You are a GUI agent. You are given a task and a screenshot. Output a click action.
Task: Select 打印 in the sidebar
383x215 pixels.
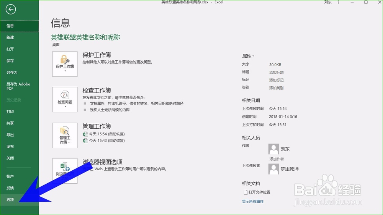[x=19, y=112]
